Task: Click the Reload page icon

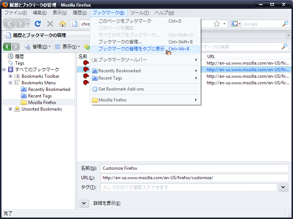Action: pyautogui.click(x=38, y=24)
